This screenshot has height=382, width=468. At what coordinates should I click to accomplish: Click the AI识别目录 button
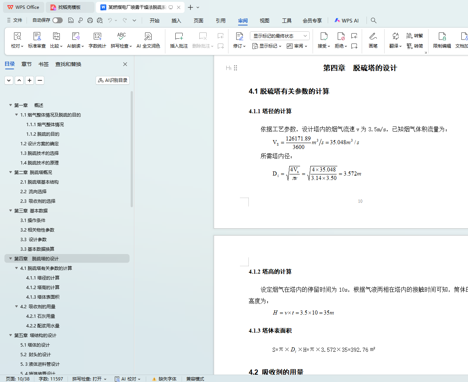point(113,80)
